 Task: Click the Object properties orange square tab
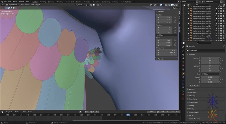pos(183,73)
